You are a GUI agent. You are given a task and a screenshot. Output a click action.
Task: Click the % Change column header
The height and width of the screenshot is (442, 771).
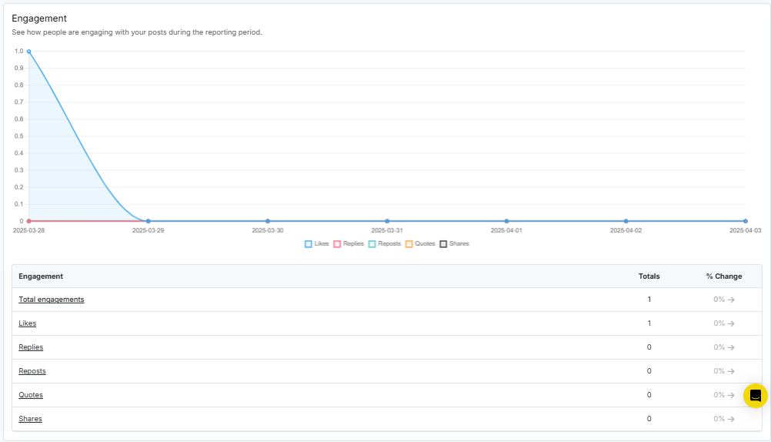724,276
